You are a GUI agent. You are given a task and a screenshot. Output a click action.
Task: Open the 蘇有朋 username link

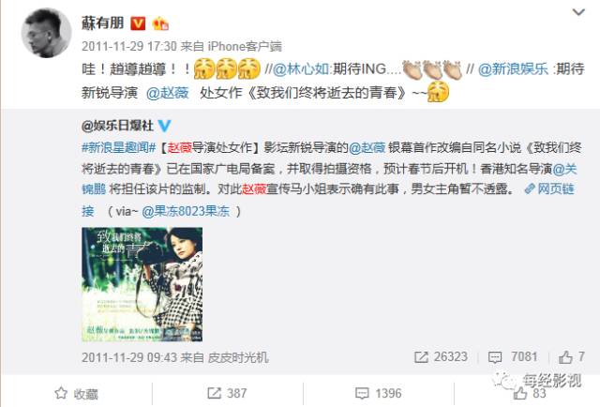pyautogui.click(x=102, y=23)
